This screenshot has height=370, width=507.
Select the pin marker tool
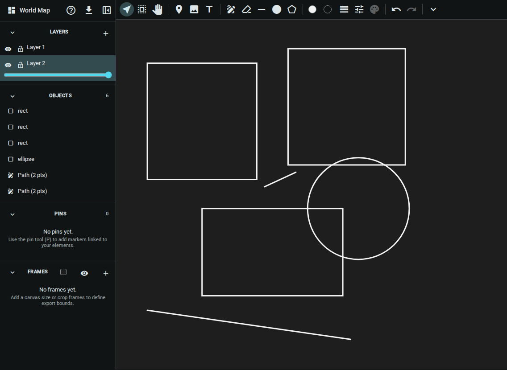point(179,9)
